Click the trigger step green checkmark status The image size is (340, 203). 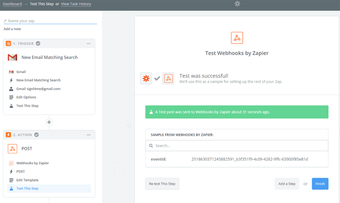coord(38,43)
